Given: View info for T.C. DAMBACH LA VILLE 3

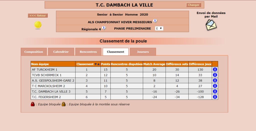Looking at the screenshot, I should [215, 91].
